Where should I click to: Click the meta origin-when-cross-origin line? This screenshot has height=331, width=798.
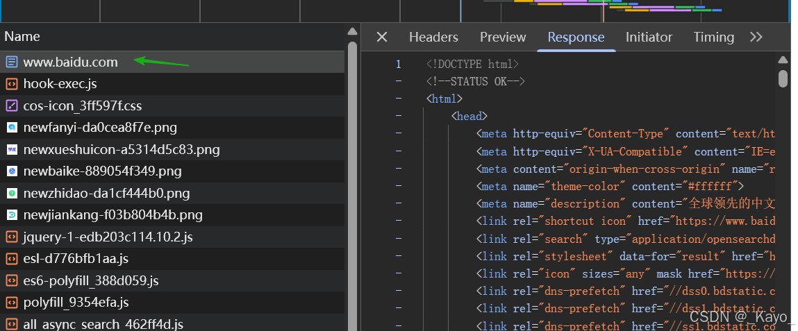pyautogui.click(x=626, y=169)
